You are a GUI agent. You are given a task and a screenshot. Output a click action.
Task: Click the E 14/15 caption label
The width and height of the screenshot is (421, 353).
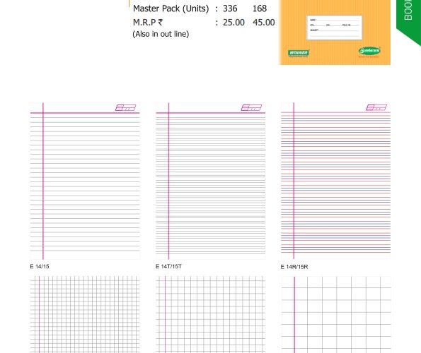(x=40, y=266)
